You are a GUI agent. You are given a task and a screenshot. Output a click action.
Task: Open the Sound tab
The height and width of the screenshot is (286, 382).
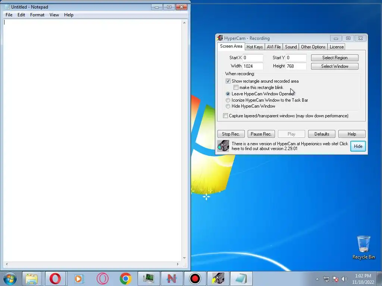[291, 47]
